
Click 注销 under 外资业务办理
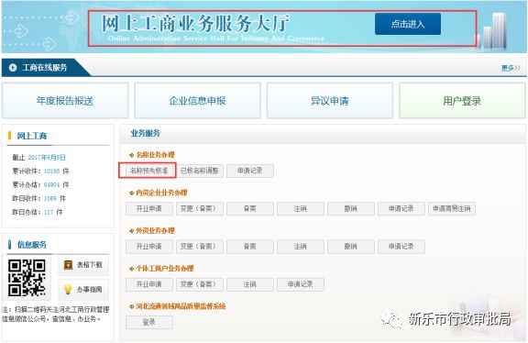(301, 247)
